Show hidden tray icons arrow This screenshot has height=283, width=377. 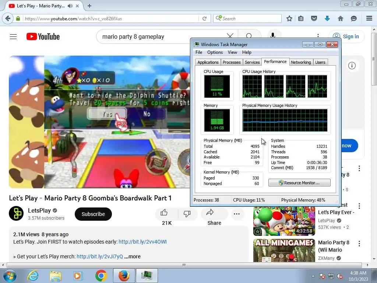tap(313, 276)
